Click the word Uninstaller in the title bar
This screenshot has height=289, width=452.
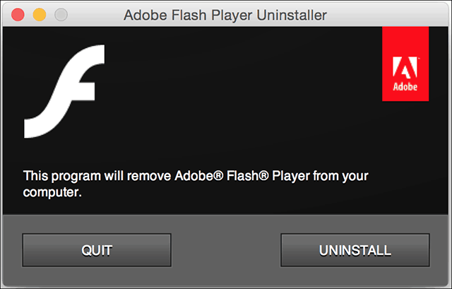point(292,15)
